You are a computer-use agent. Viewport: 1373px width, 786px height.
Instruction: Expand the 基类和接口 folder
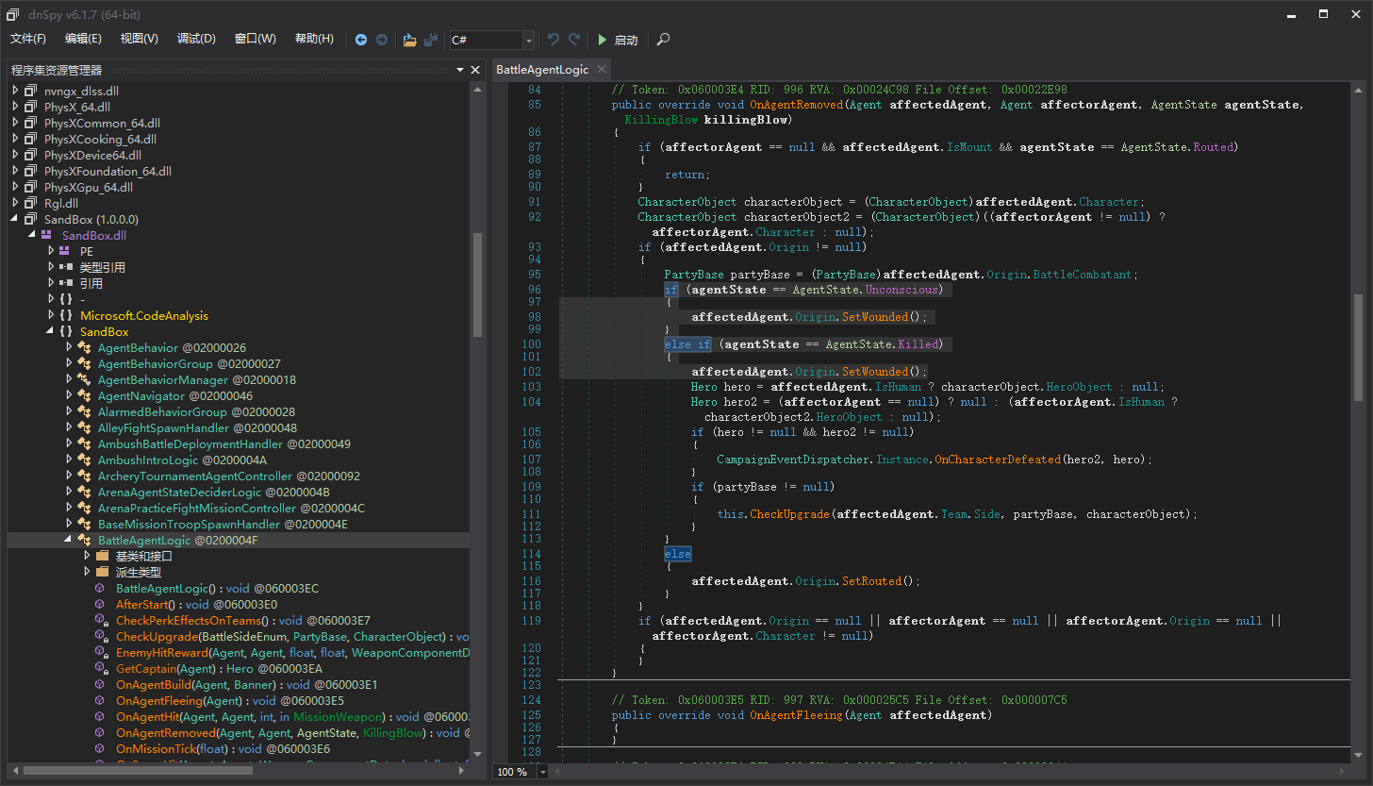(87, 556)
